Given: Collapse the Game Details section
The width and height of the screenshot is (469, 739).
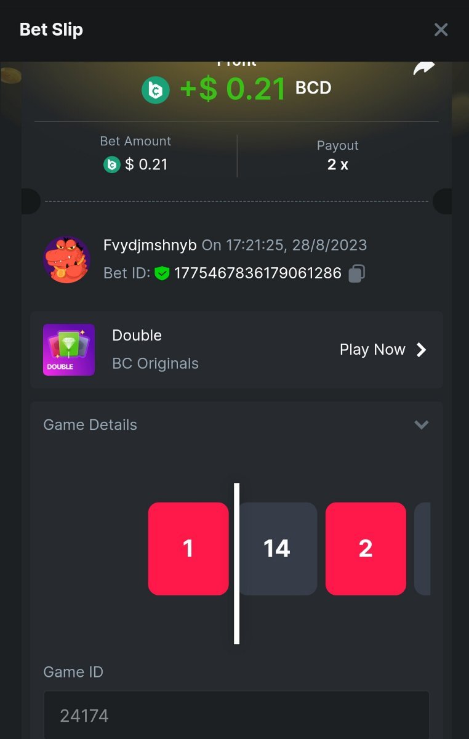Looking at the screenshot, I should [421, 424].
